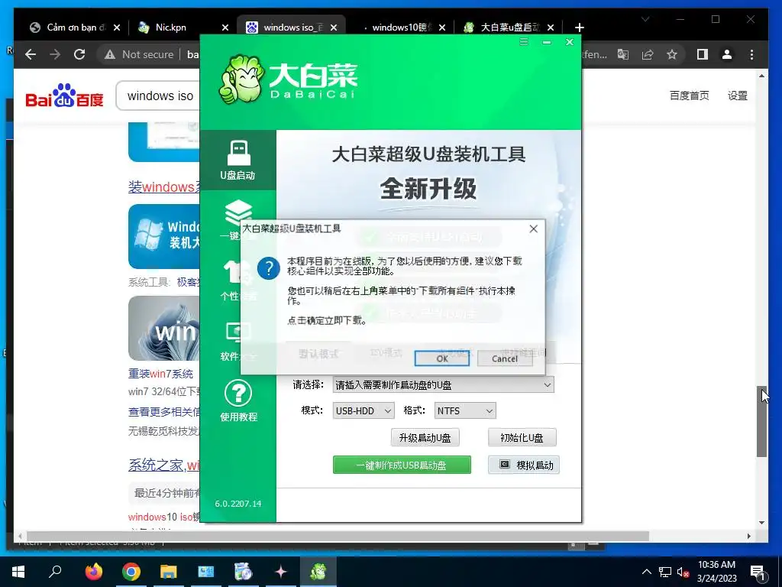Click the network tray icon
The width and height of the screenshot is (782, 587).
(x=665, y=572)
